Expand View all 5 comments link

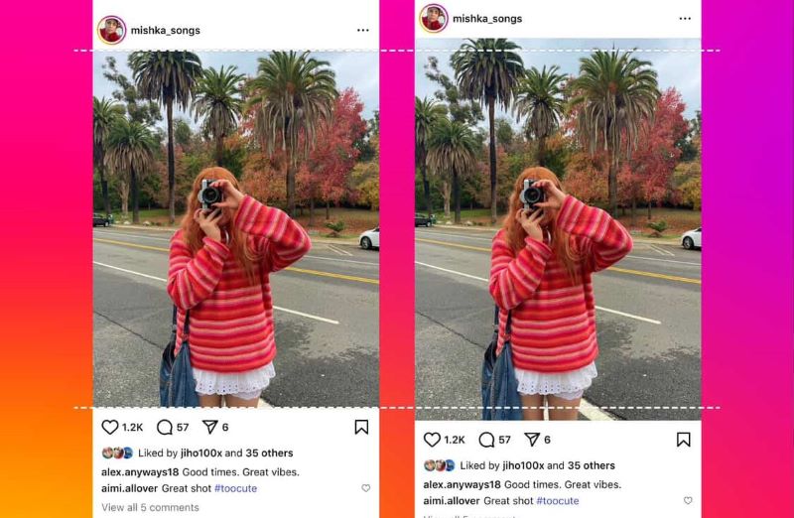(x=150, y=507)
